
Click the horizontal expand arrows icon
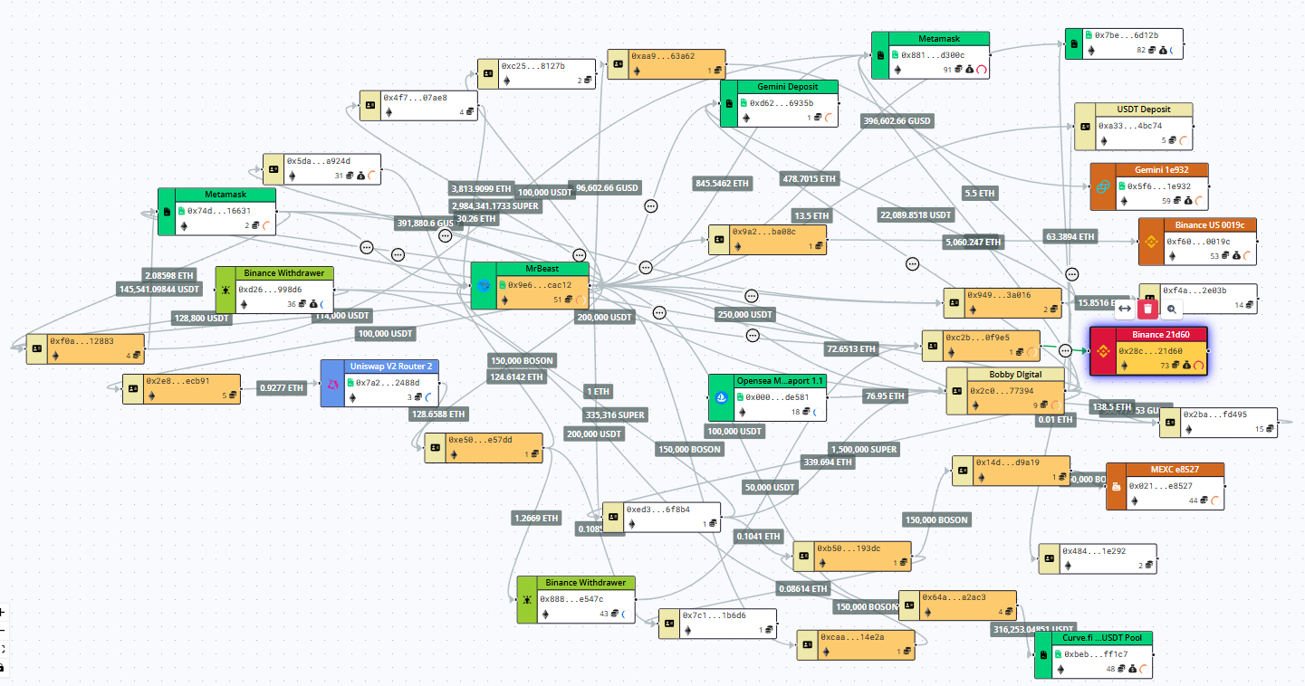tap(1124, 309)
